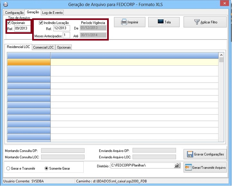This screenshot has width=232, height=186.
Task: Click the Gerar/Transmitir Arquivo icon
Action: (x=189, y=167)
